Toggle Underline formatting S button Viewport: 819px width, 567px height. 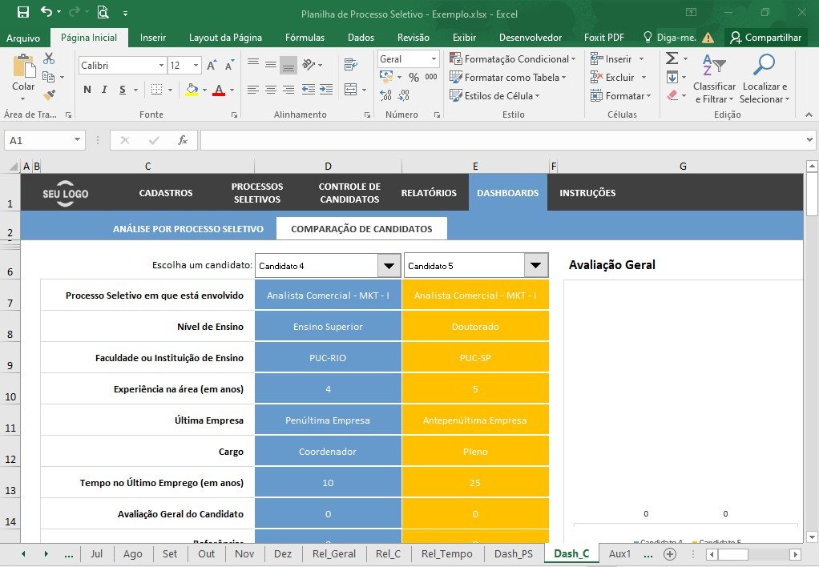coord(123,90)
